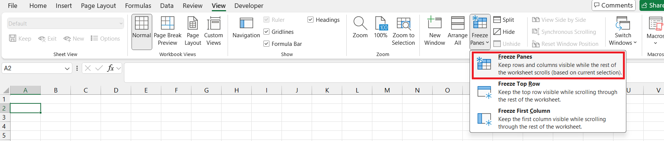Screen dimensions: 664x141
Task: Choose Freeze First Column
Action: point(548,119)
